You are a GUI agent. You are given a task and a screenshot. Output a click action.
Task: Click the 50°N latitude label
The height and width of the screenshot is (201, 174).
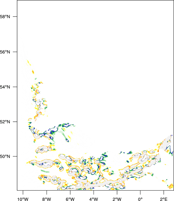5,157
